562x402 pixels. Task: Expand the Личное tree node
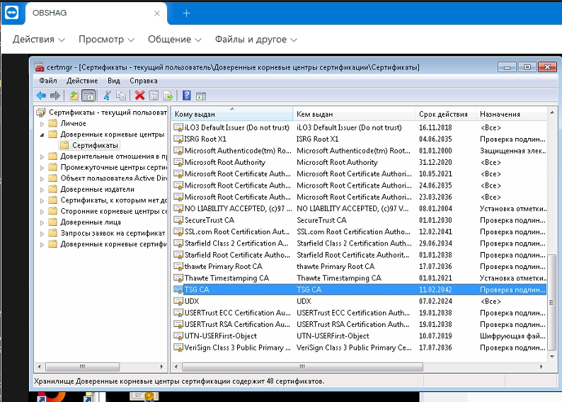pyautogui.click(x=42, y=123)
